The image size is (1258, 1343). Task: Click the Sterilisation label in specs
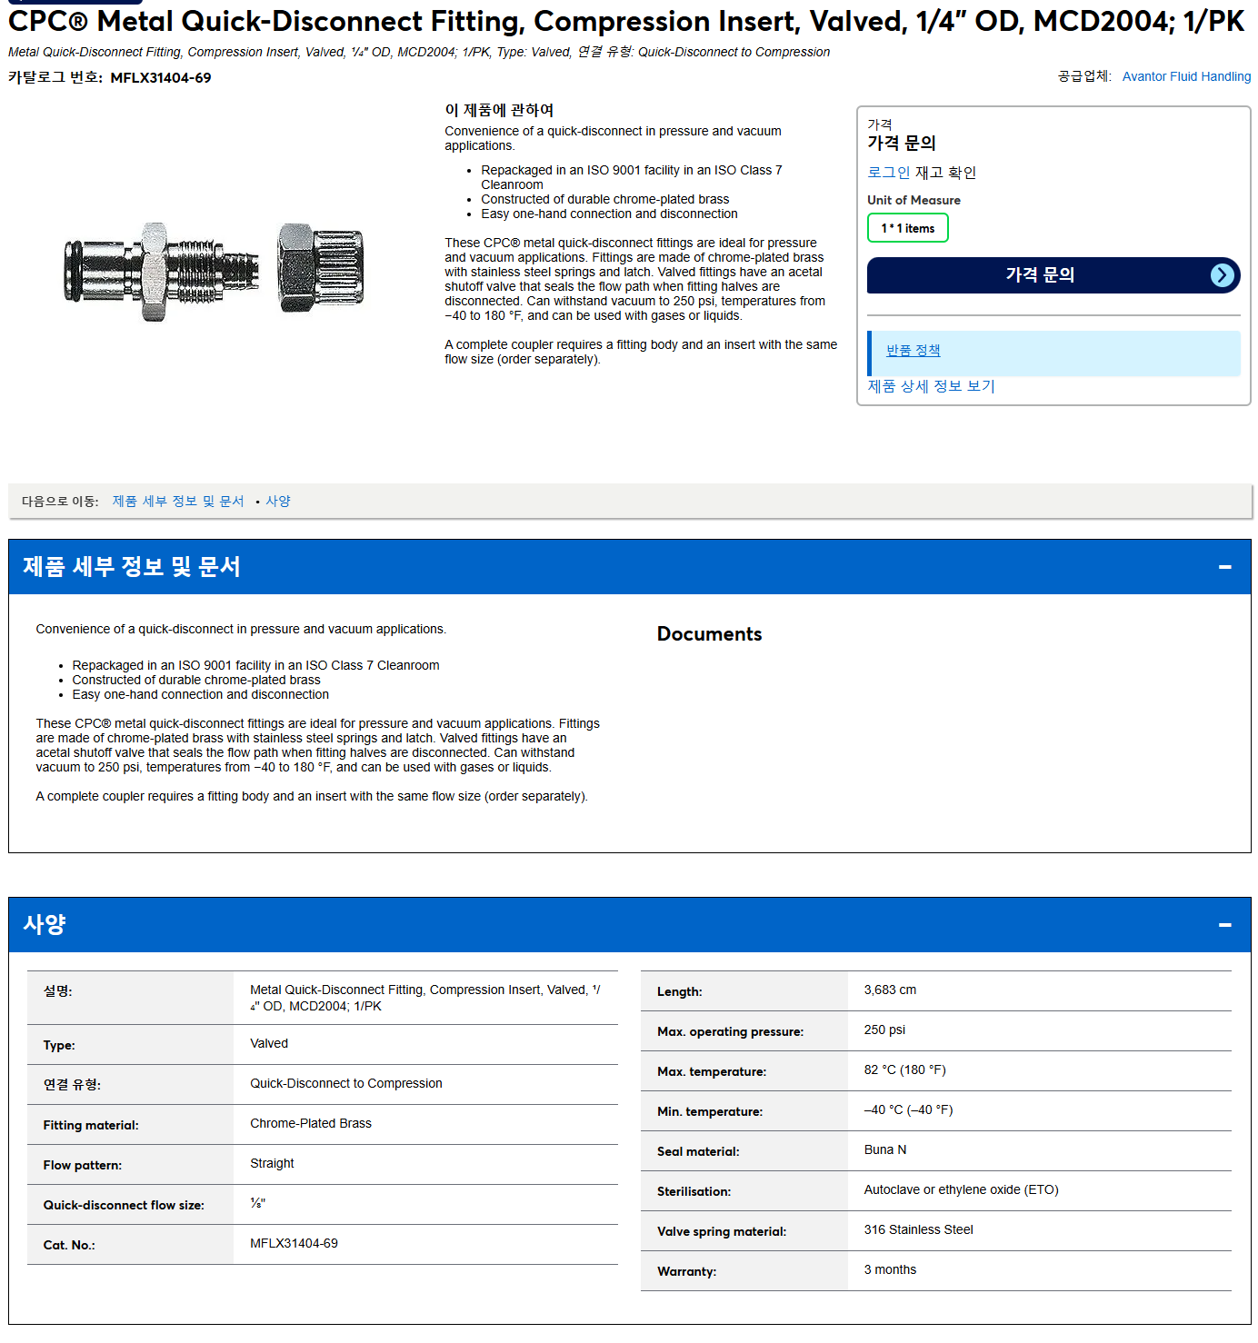[x=694, y=1191]
